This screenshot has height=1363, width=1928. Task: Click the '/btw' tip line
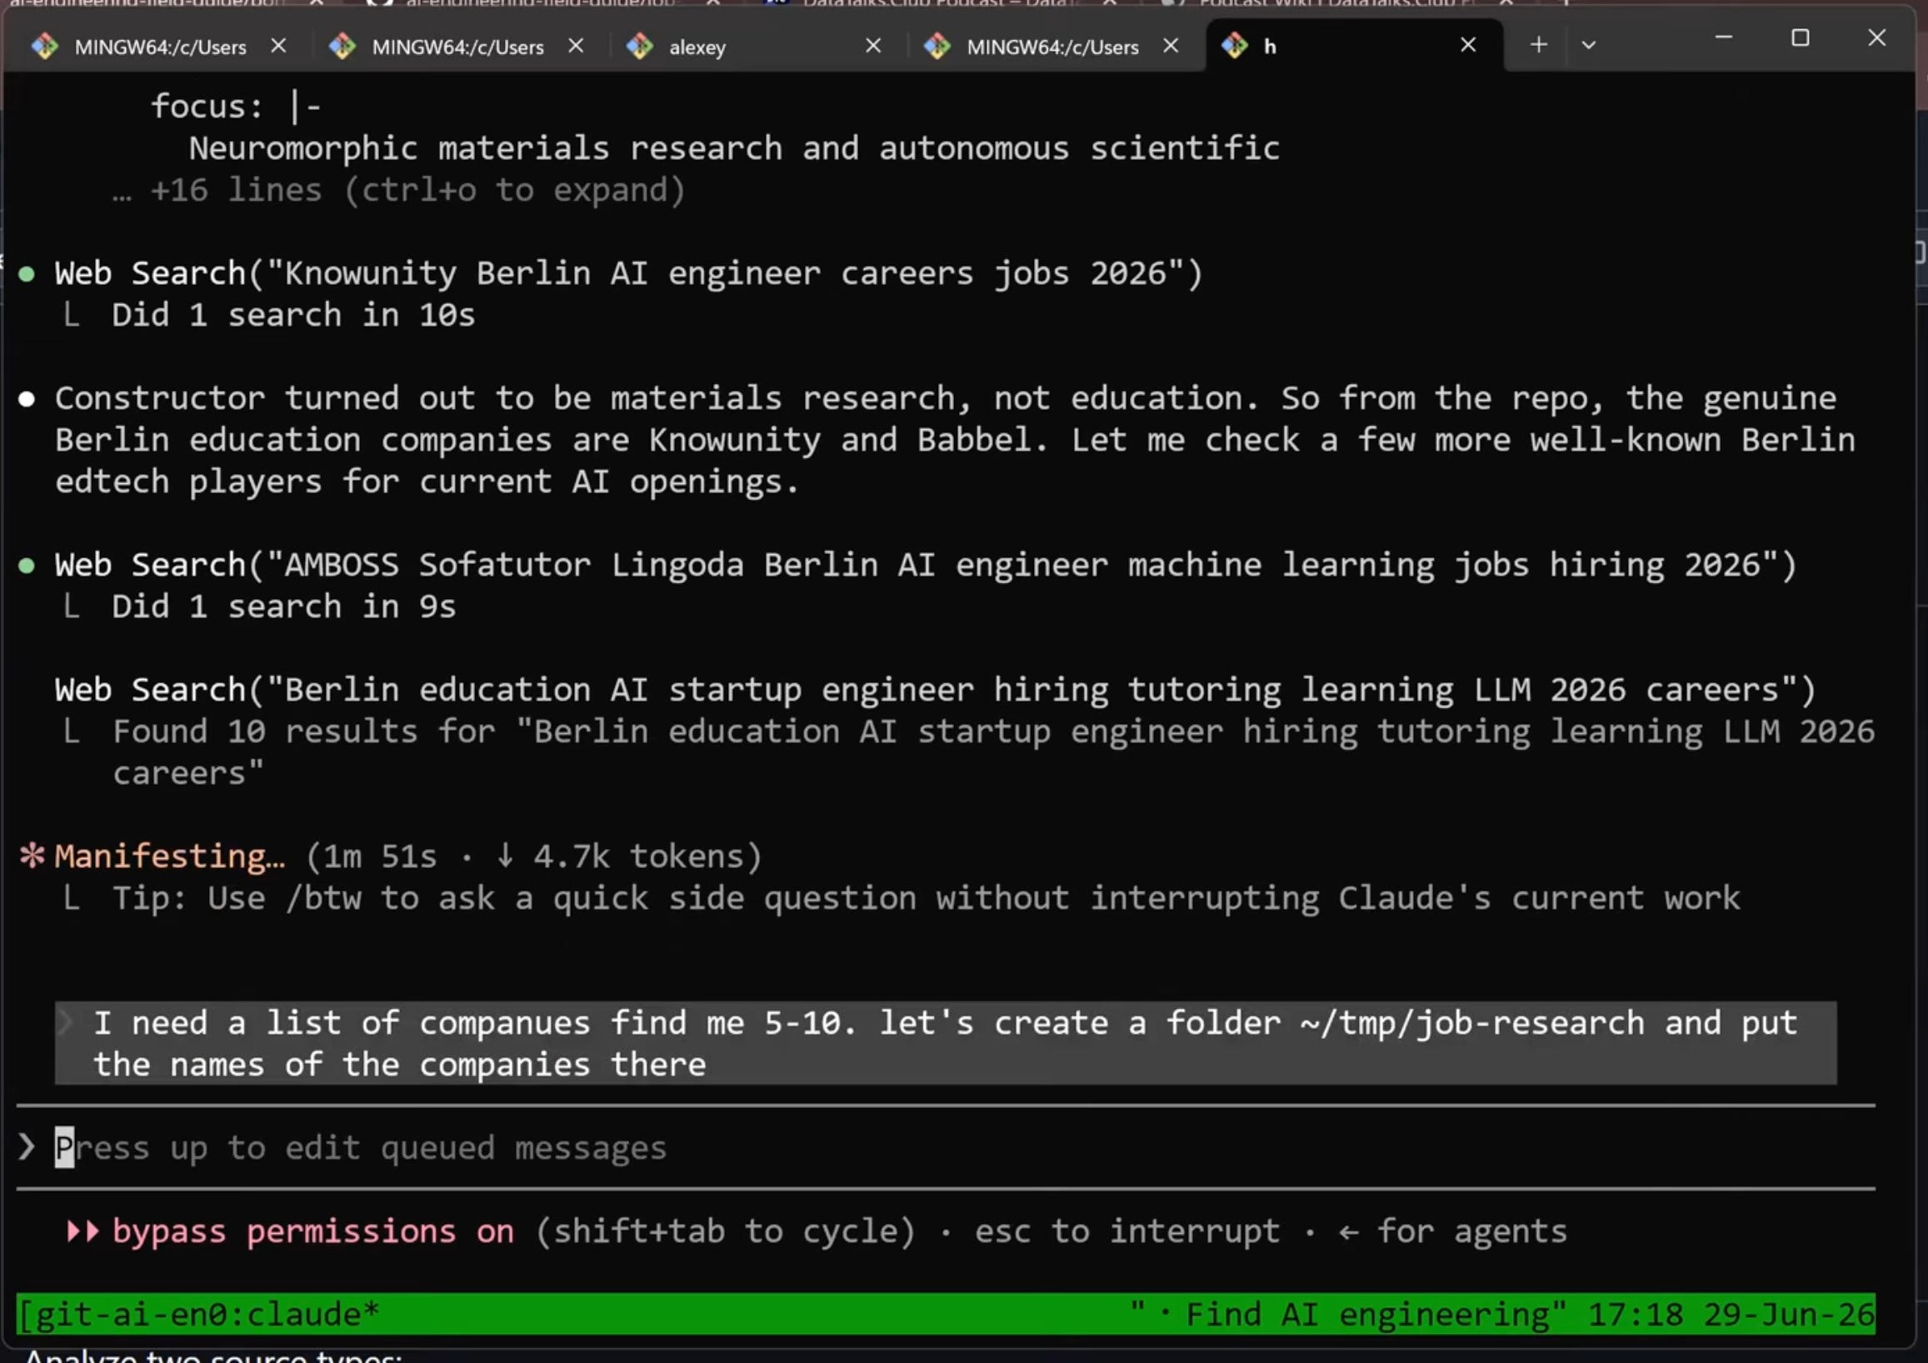click(927, 899)
